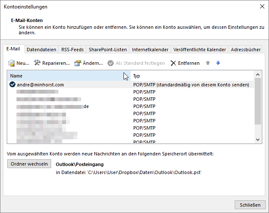Click the account list scrollbar thumb
The height and width of the screenshot is (213, 269).
258,101
